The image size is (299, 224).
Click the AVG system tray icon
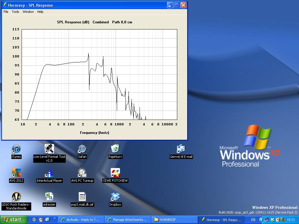282,220
